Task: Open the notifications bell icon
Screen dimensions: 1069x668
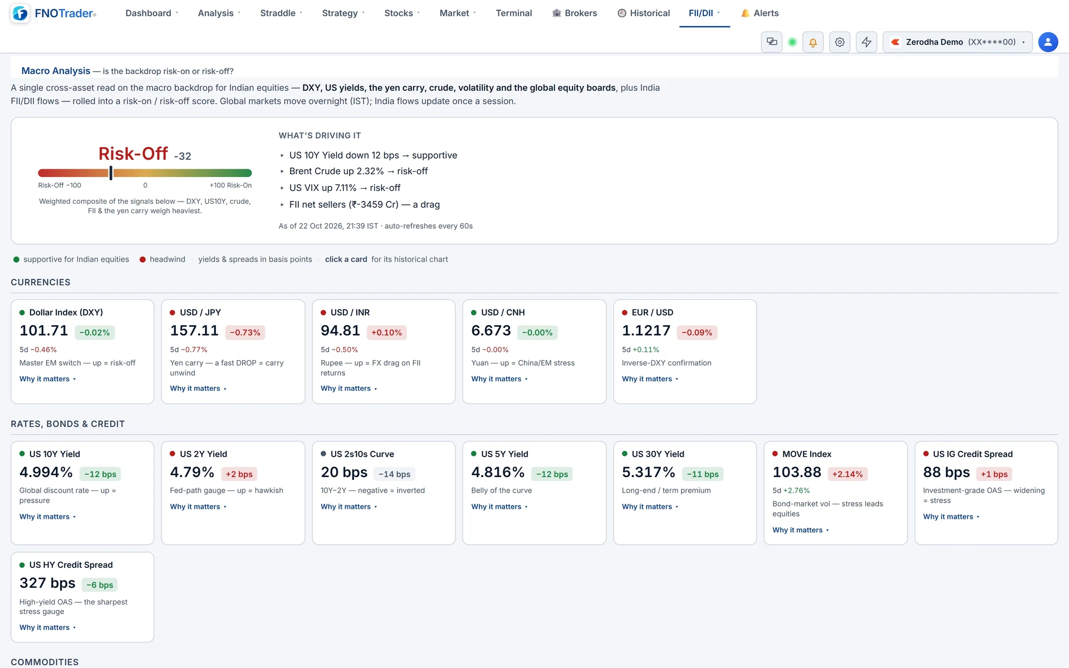Action: [x=813, y=42]
